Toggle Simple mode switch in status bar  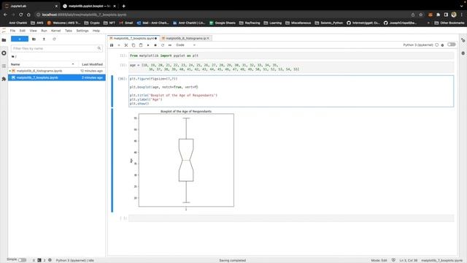tap(22, 260)
